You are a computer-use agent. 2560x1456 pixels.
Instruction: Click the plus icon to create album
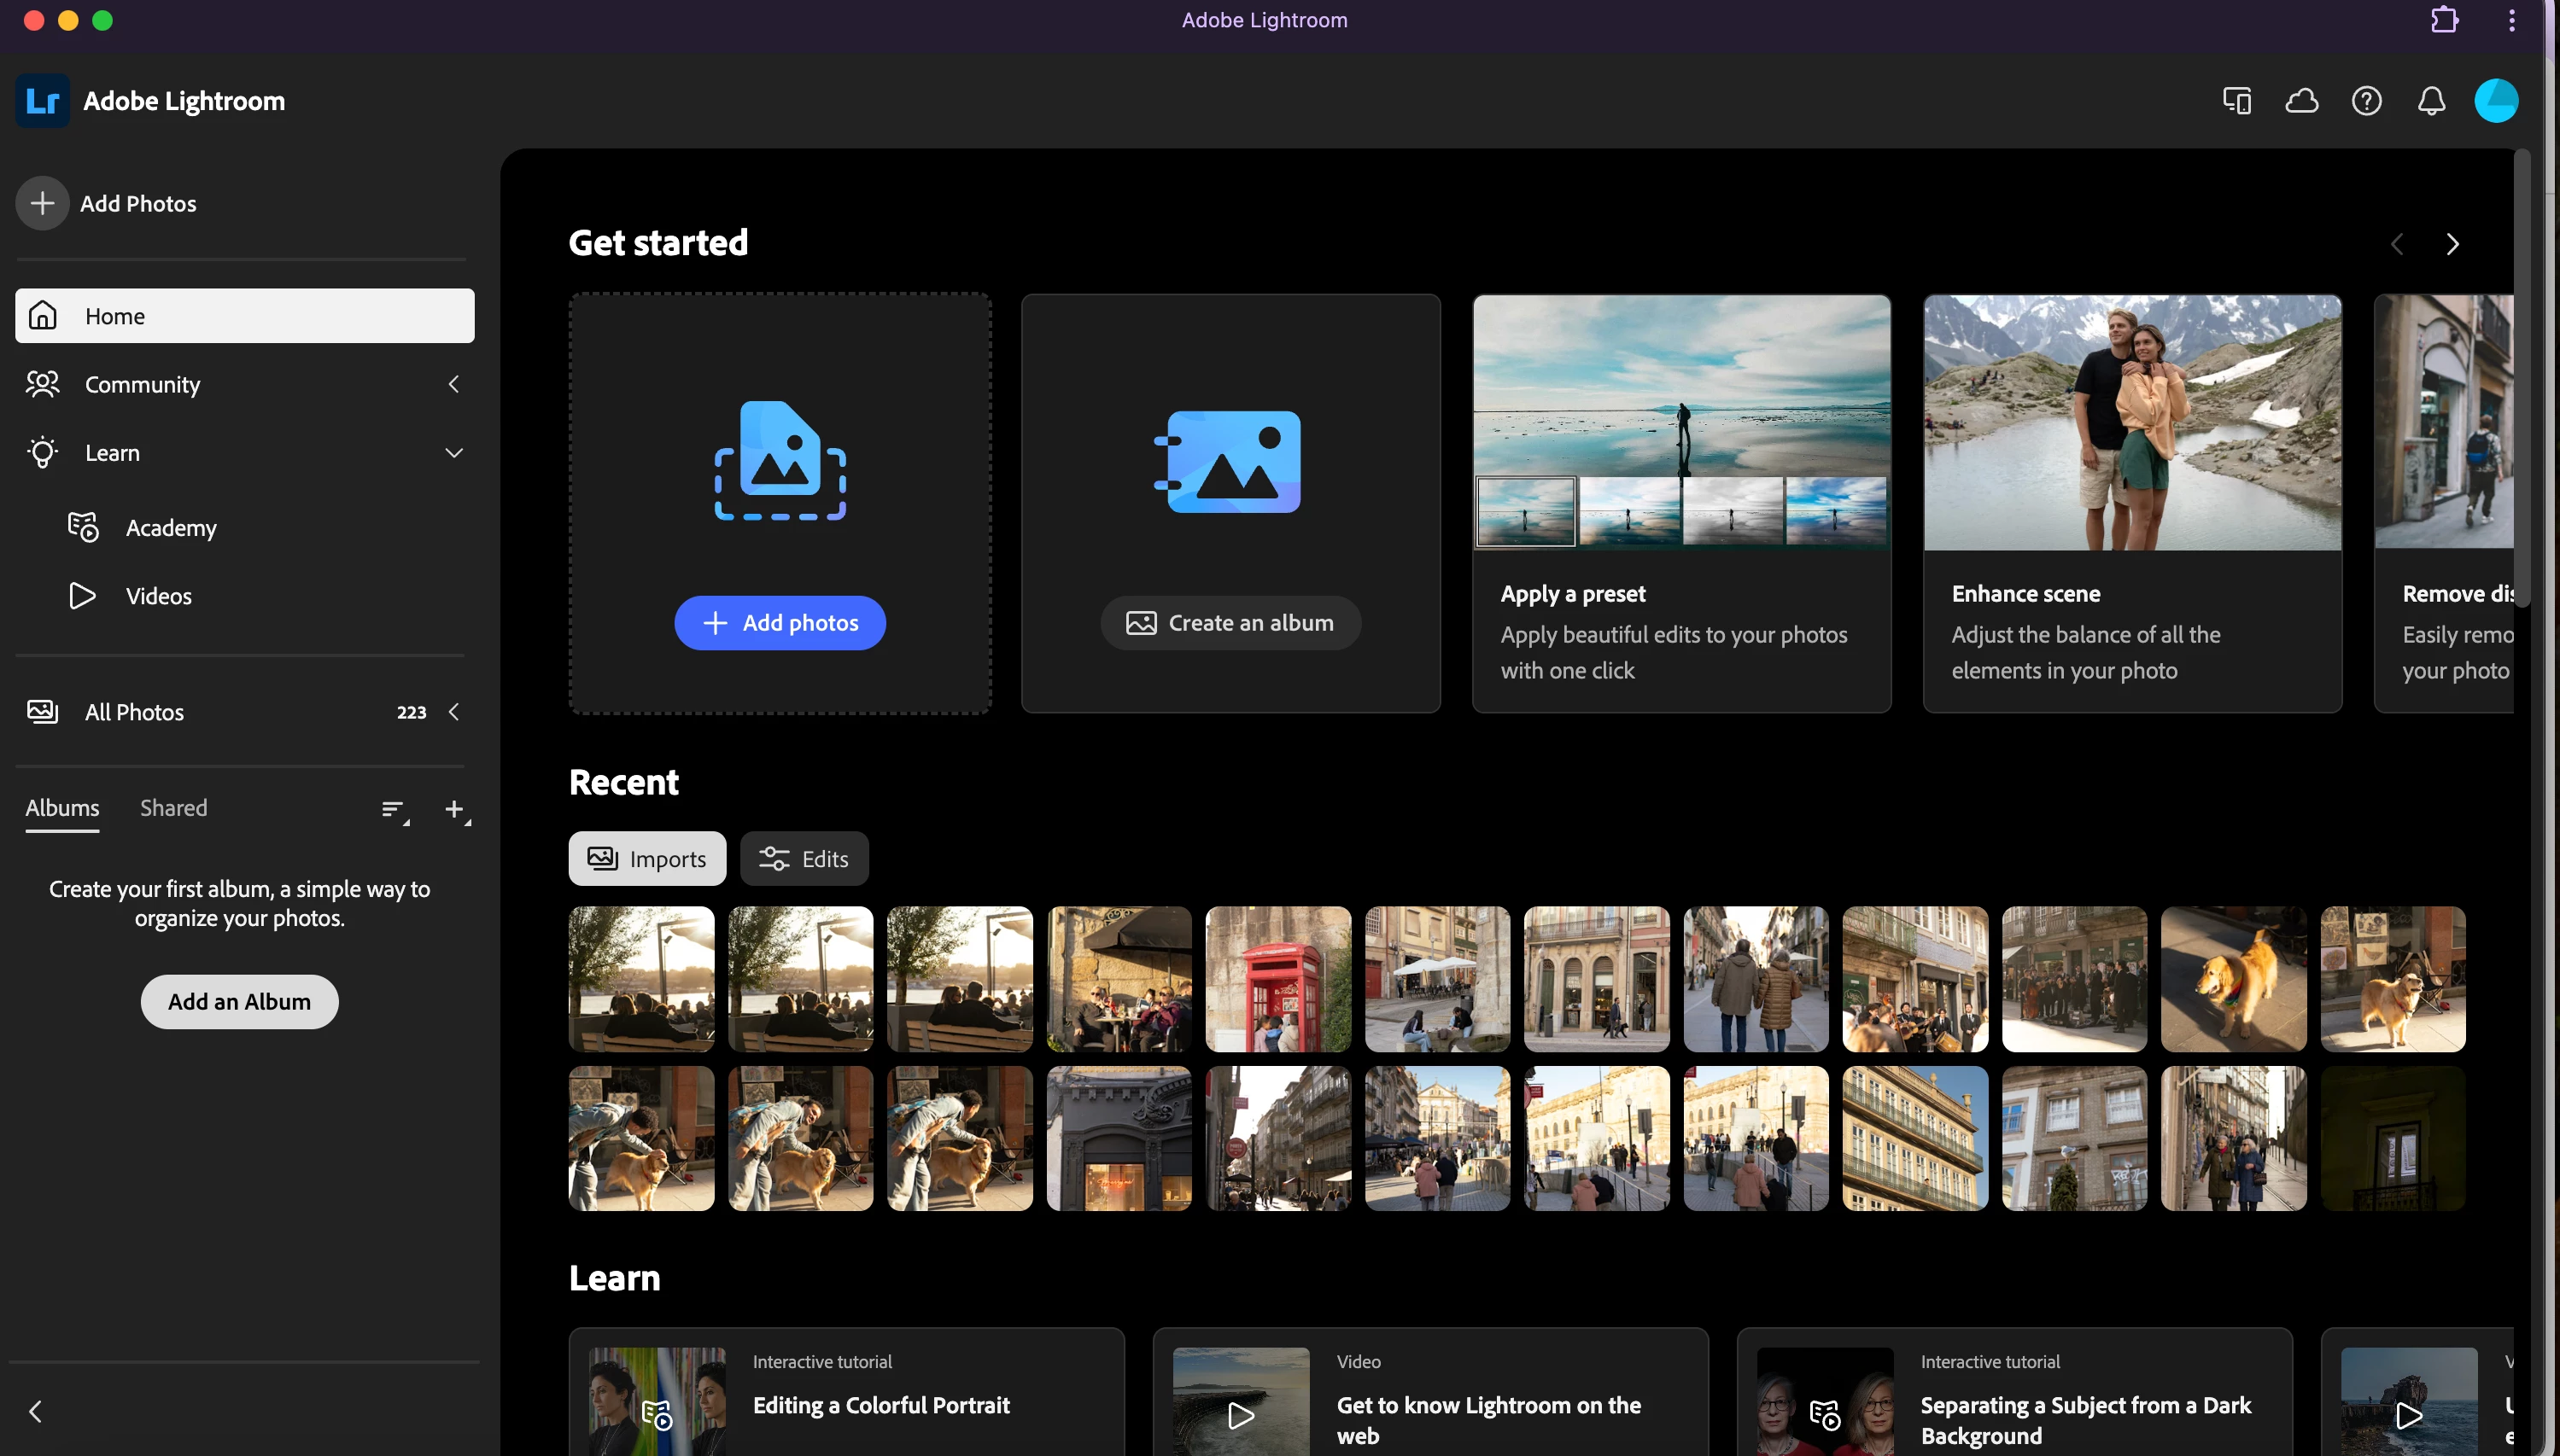455,810
